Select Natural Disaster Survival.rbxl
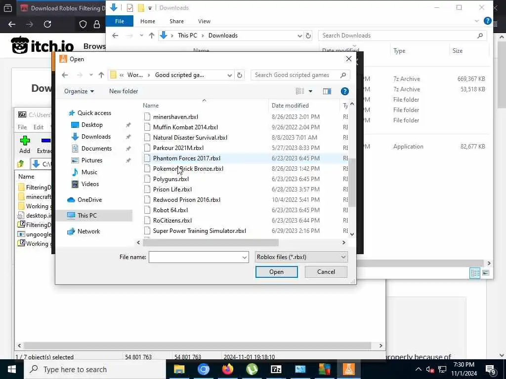The width and height of the screenshot is (506, 379). (190, 137)
